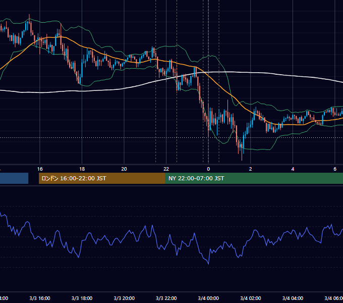The height and width of the screenshot is (303, 343).
Task: Click the 3/3 16:00 time label
Action: point(40,298)
